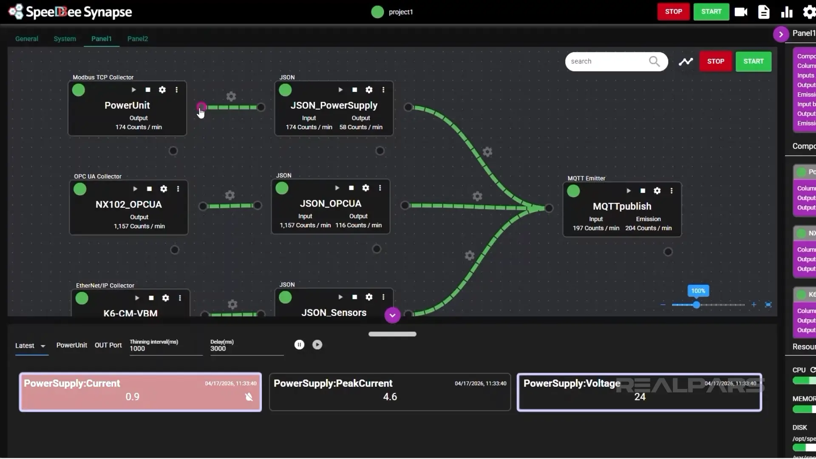Open three-dot menu on NX102_OPCUA node
The width and height of the screenshot is (816, 459).
coord(178,189)
